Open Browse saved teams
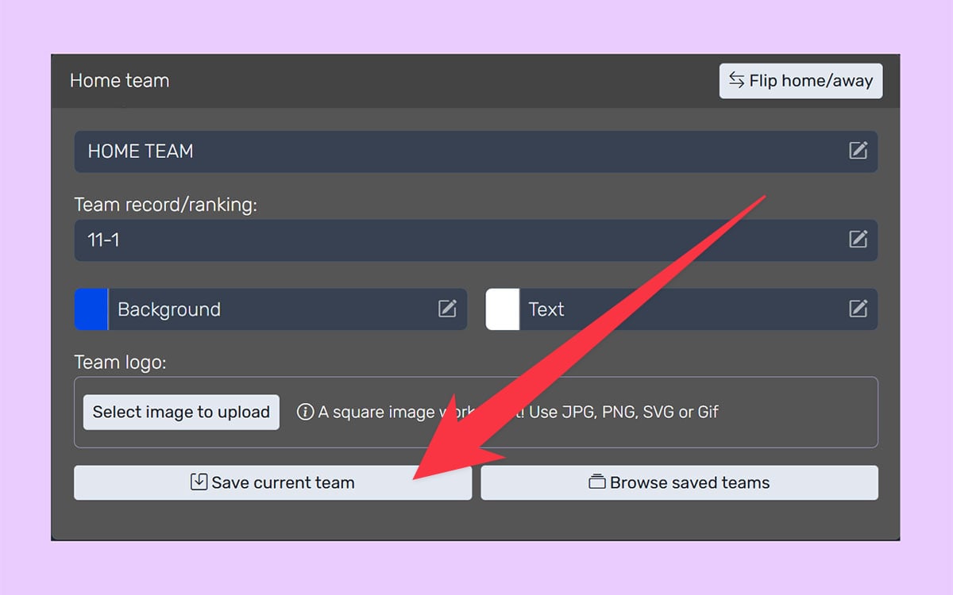This screenshot has height=595, width=953. tap(678, 482)
